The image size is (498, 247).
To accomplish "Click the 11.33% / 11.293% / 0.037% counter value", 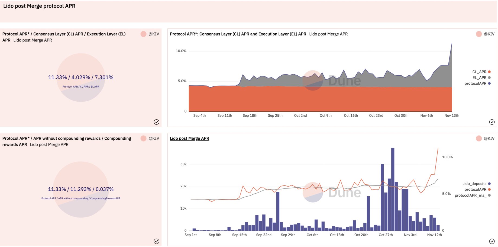I will click(81, 189).
